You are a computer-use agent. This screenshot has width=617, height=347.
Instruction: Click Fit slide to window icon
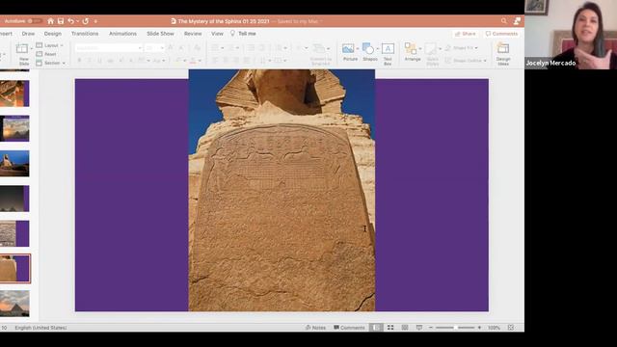pyautogui.click(x=510, y=328)
